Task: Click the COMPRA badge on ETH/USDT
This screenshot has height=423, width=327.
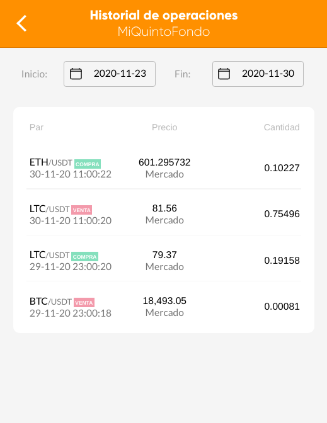Action: coord(88,164)
